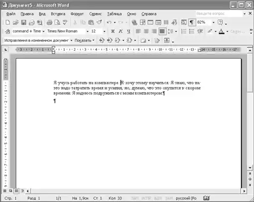Undo the last action
Image resolution: width=254 pixels, height=202 pixels.
pyautogui.click(x=109, y=22)
